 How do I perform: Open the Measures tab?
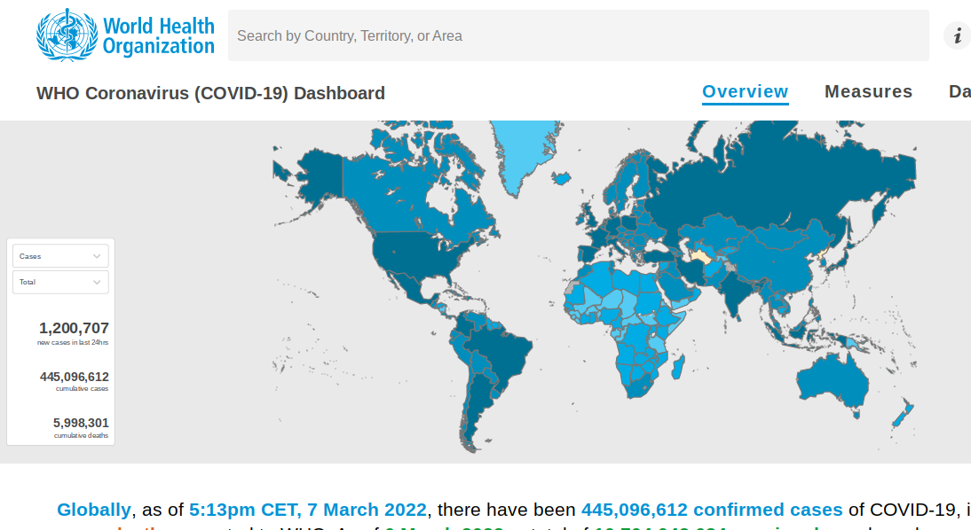click(x=868, y=91)
